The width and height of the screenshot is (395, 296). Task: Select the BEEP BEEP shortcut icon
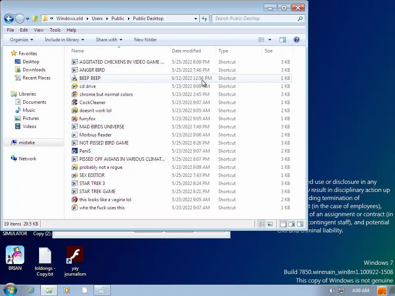pos(74,78)
